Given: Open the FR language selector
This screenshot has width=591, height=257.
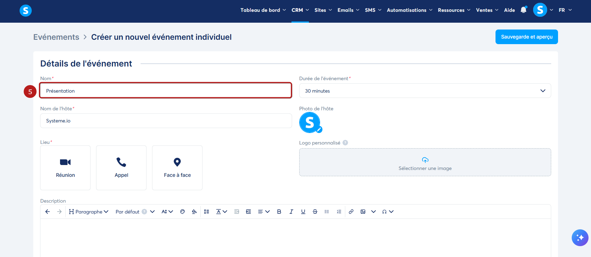Looking at the screenshot, I should [565, 10].
